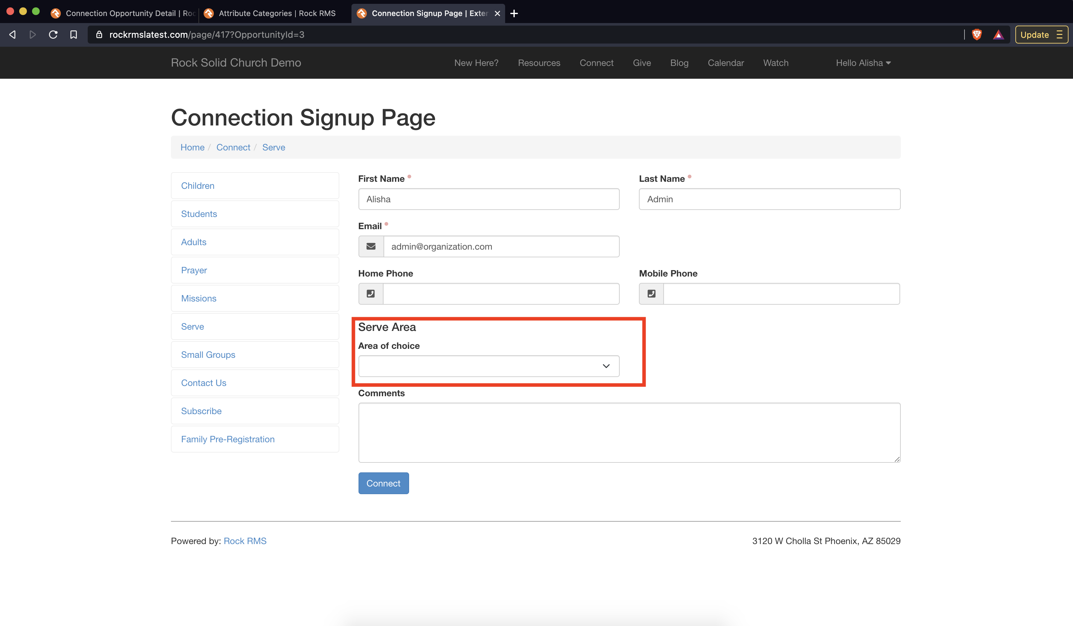This screenshot has width=1073, height=626.
Task: Open the Rock RMS footer link
Action: point(245,541)
